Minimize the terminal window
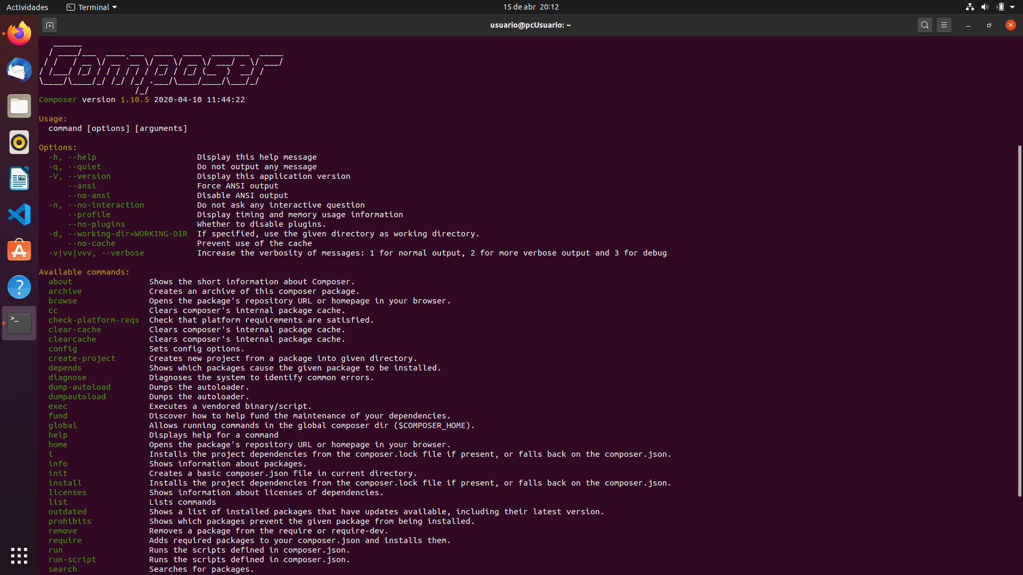Screen dimensions: 1023x575 click(x=968, y=25)
